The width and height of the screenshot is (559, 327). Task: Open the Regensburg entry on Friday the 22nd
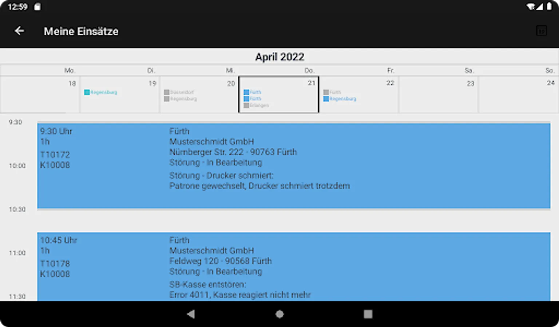coord(340,99)
